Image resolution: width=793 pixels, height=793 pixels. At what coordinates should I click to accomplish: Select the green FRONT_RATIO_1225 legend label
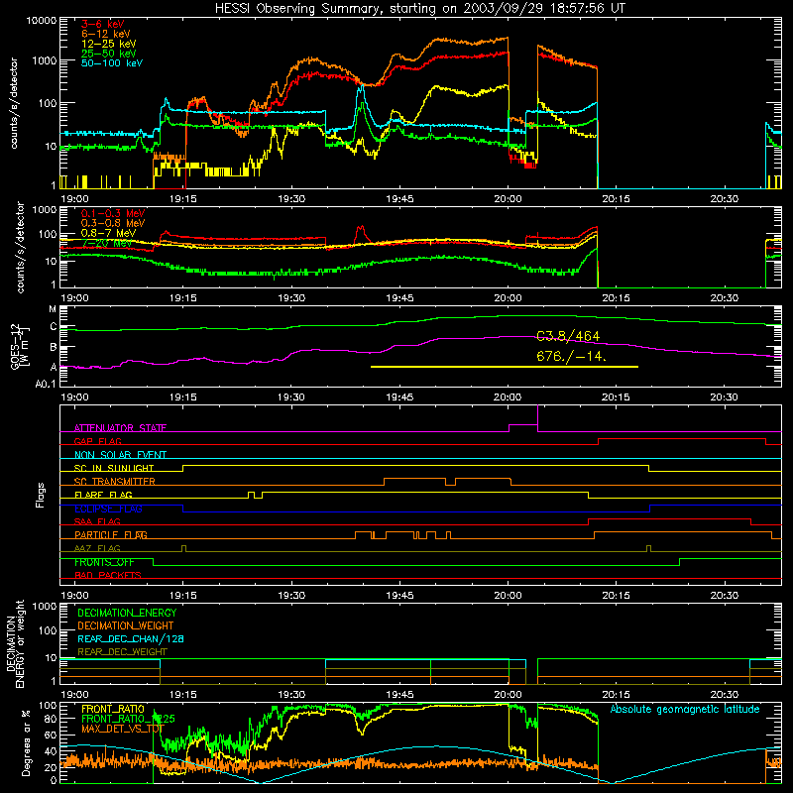128,719
